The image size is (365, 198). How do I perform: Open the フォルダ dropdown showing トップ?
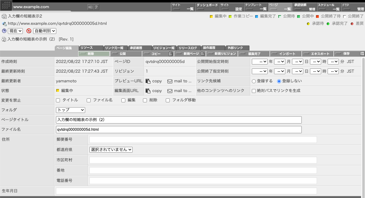70,110
